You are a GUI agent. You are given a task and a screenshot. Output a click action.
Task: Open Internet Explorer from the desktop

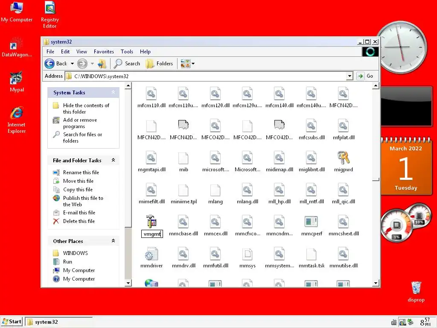17,120
